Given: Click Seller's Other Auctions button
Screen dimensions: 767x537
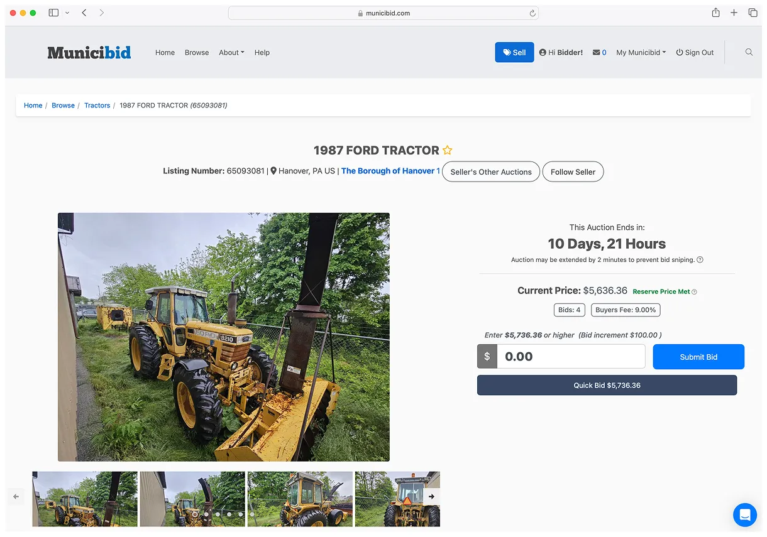Looking at the screenshot, I should 491,171.
